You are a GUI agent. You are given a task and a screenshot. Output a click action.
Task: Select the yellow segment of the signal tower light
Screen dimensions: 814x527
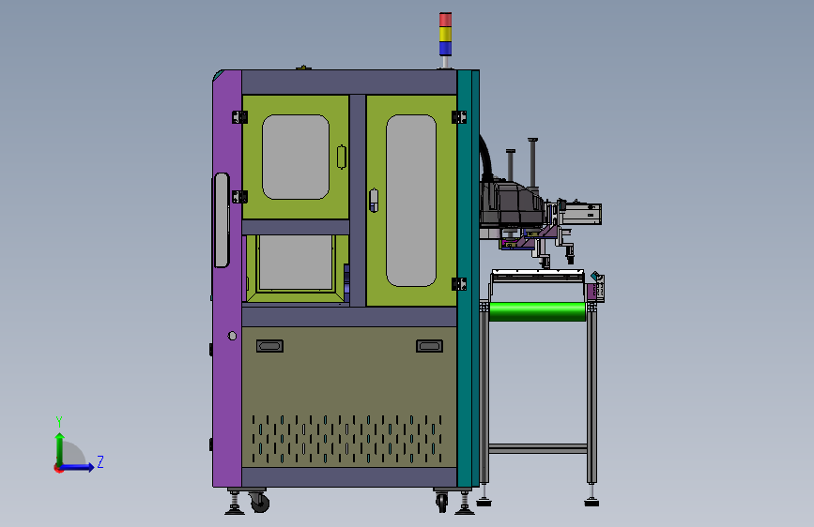[445, 35]
